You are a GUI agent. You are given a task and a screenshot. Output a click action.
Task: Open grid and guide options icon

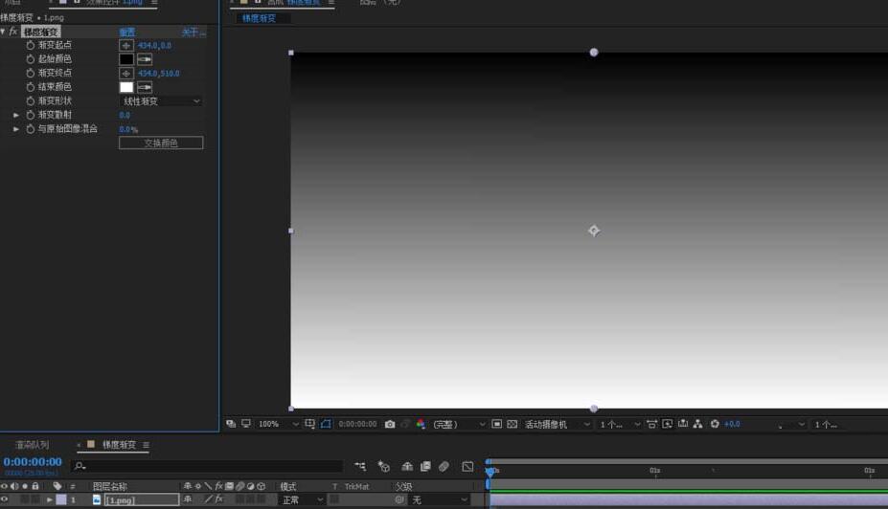[x=309, y=424]
